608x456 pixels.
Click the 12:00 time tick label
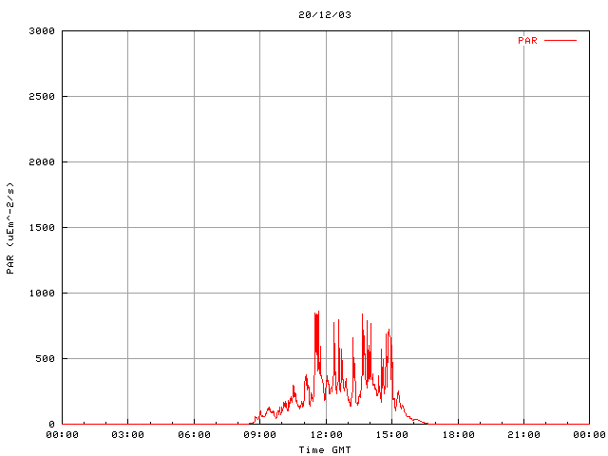(326, 435)
